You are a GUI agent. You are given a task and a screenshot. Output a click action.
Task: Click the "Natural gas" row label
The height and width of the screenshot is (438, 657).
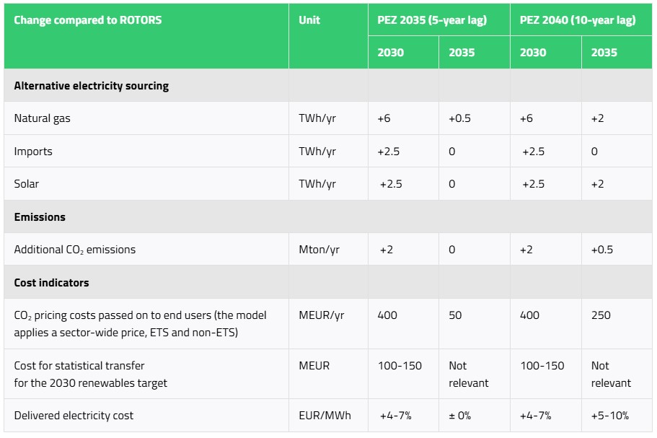(43, 118)
